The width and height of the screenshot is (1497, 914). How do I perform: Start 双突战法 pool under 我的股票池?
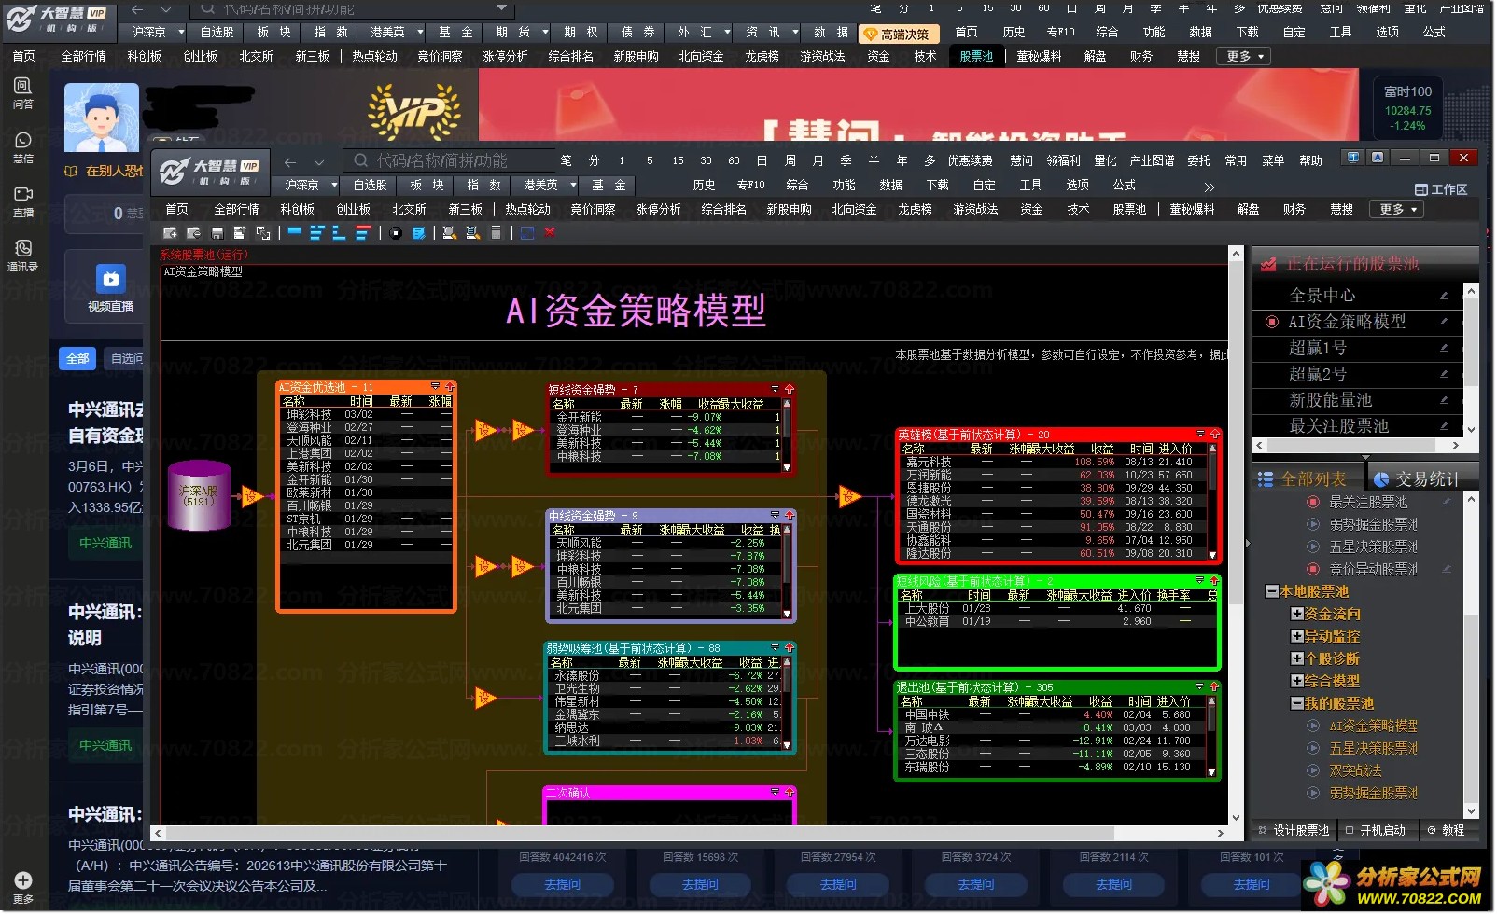pyautogui.click(x=1313, y=770)
